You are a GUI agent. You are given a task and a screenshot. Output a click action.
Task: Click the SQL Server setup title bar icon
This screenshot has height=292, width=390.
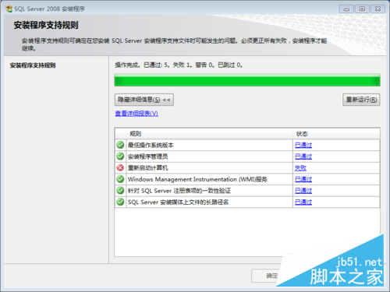[9, 9]
